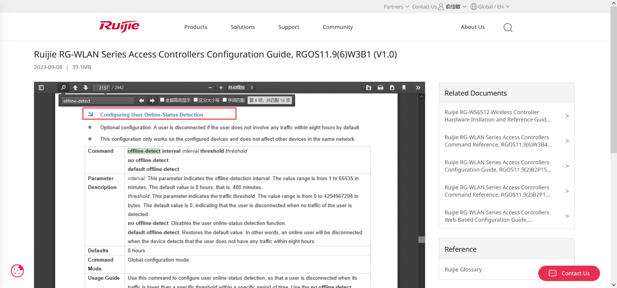The image size is (617, 288).
Task: Click the bookmark current view icon
Action: tap(404, 88)
